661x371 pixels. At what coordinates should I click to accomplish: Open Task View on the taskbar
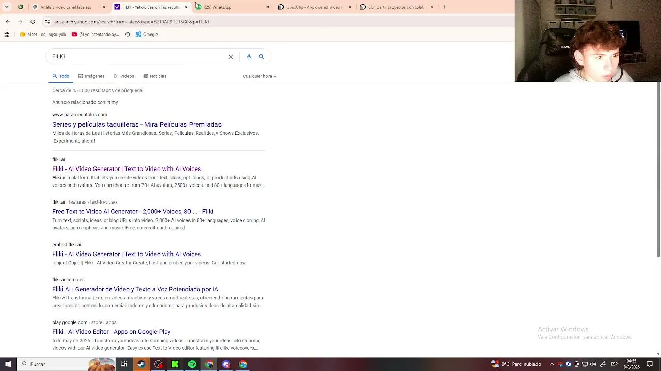tap(124, 364)
